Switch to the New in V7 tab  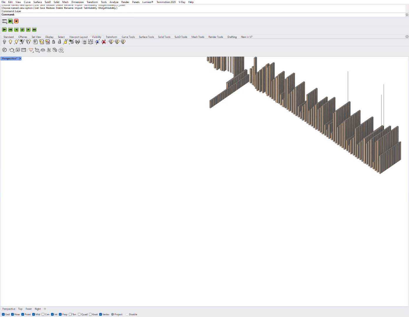[x=247, y=37]
